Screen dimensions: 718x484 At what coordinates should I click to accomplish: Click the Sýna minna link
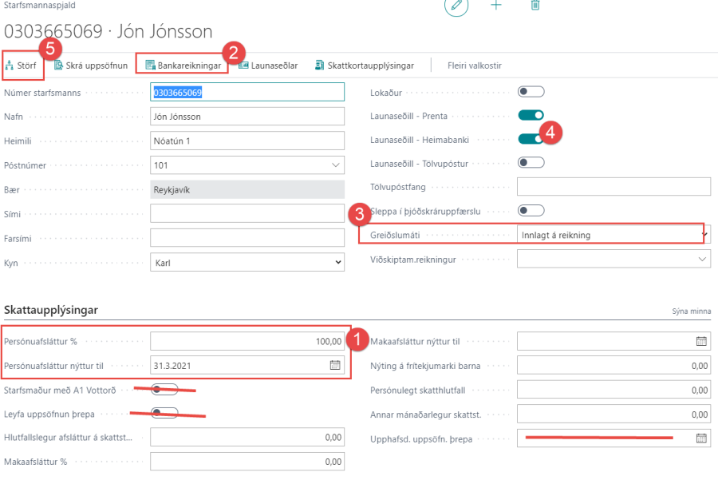pos(692,311)
